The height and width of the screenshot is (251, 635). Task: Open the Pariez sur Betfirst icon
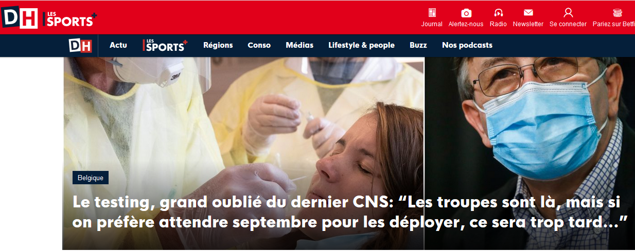(618, 13)
